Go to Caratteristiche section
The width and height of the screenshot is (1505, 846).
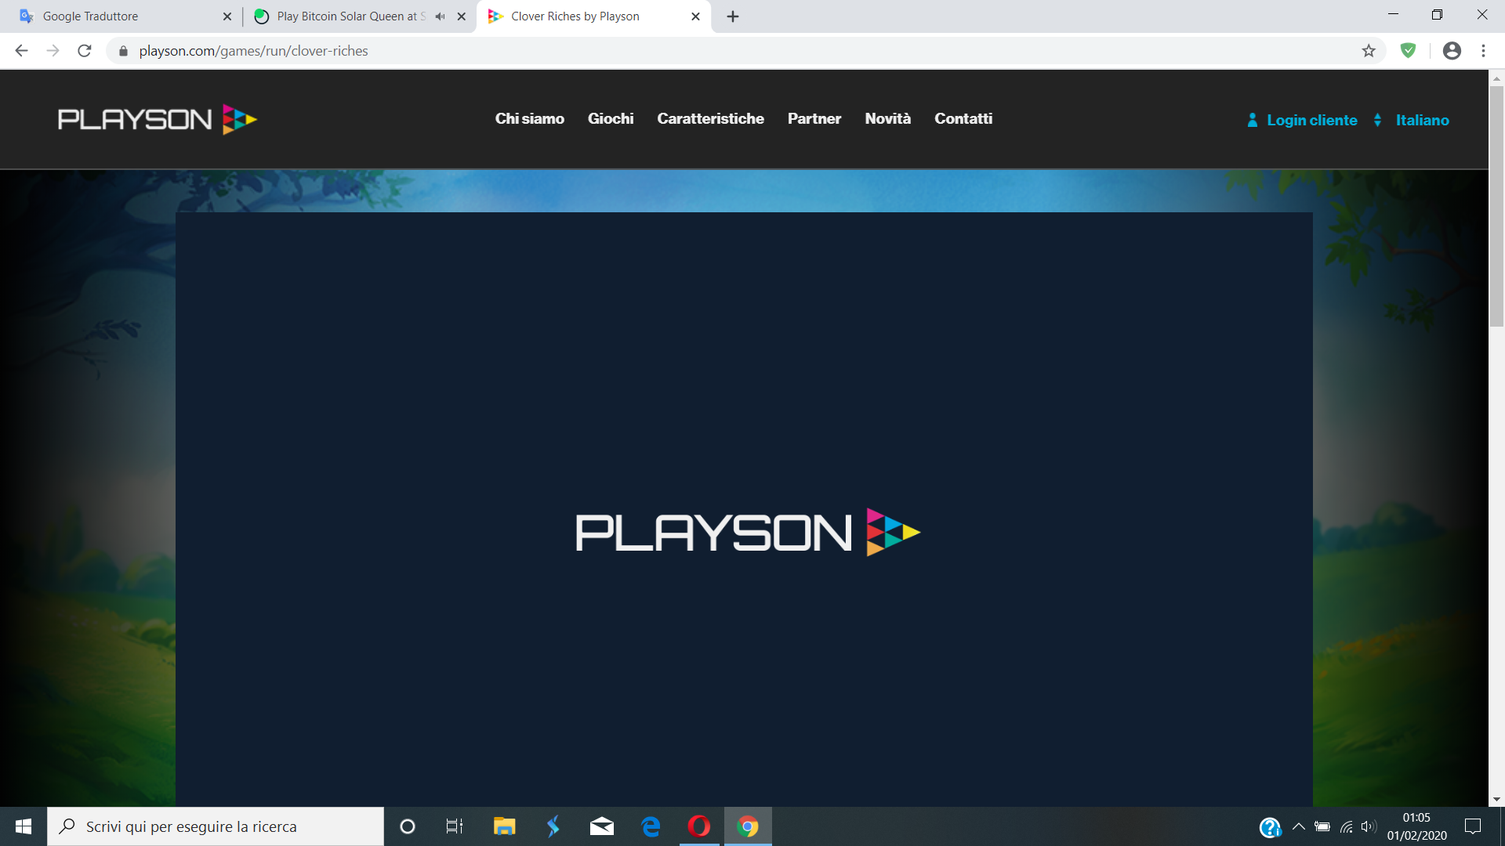(710, 118)
